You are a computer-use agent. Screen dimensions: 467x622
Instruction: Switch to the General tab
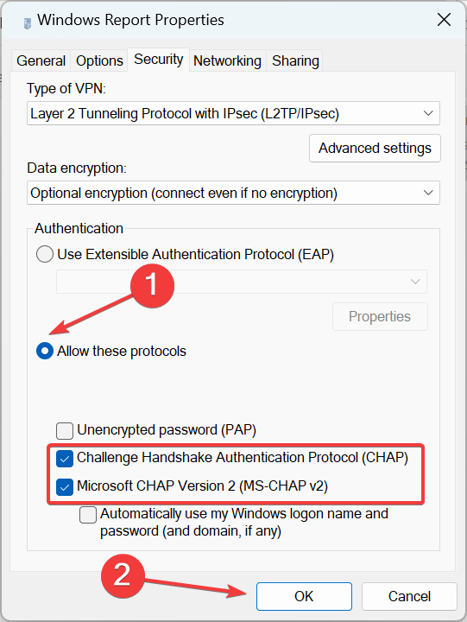point(41,60)
